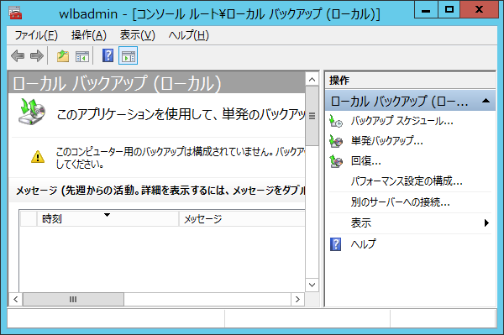The image size is (504, 335).
Task: Open the 操作(A) menu
Action: click(89, 35)
